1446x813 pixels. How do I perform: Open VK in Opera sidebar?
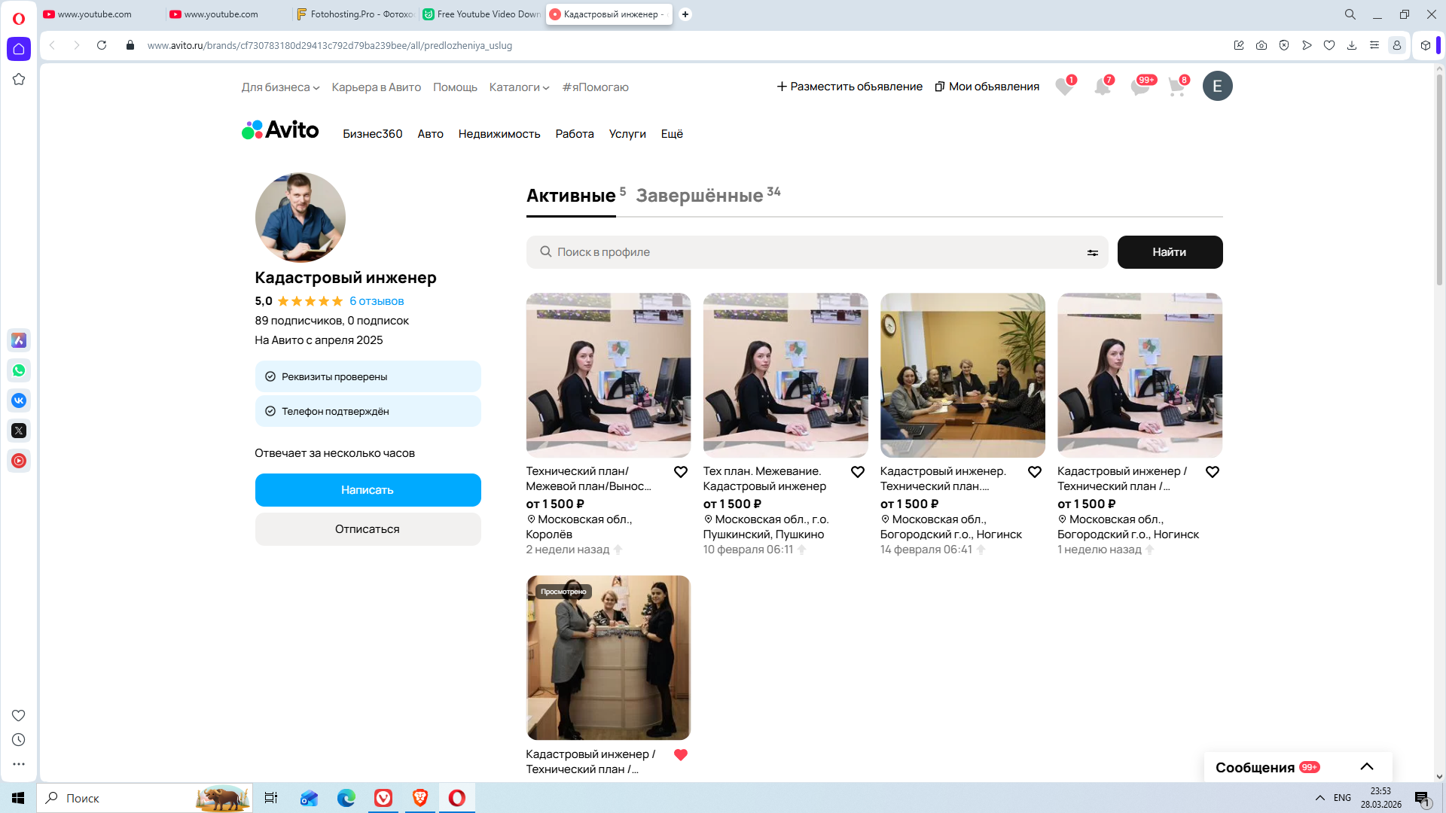pos(19,400)
